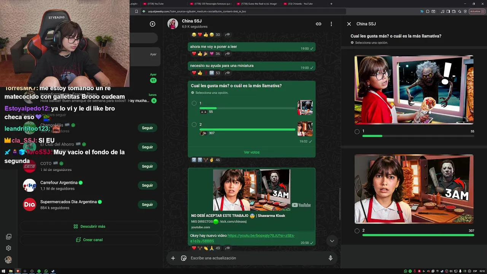Type field: Escribe una actualización

pyautogui.click(x=257, y=258)
